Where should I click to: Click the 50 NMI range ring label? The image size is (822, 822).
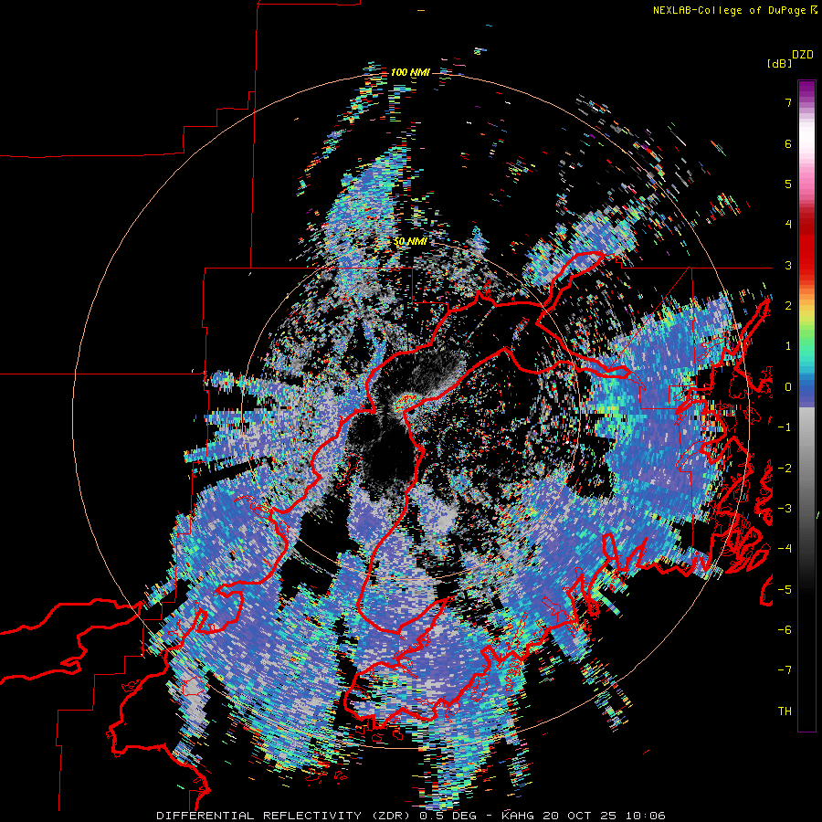(410, 241)
